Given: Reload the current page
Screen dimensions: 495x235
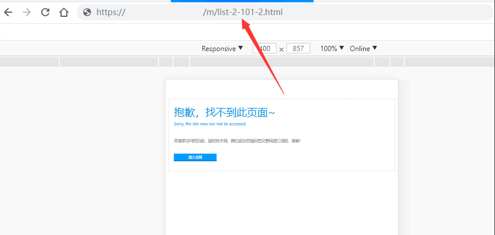Looking at the screenshot, I should coord(45,12).
